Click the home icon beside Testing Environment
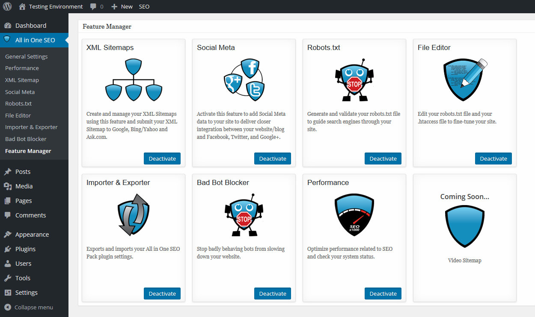Viewport: 535px width, 317px height. click(23, 6)
